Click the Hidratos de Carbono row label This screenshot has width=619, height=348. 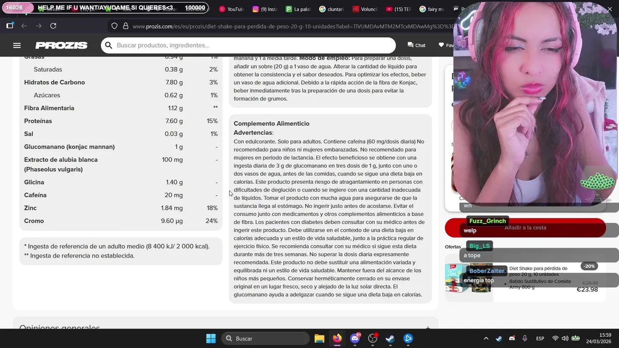click(55, 82)
